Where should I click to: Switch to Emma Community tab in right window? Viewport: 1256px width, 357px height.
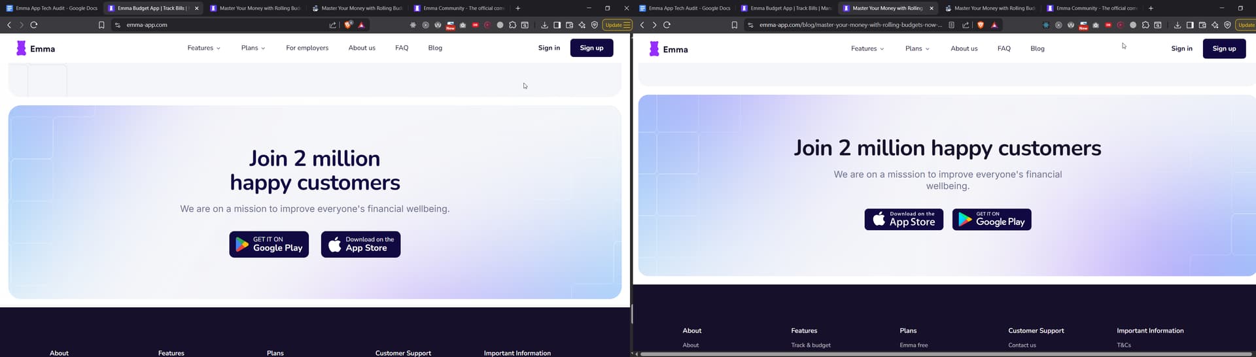click(1092, 8)
